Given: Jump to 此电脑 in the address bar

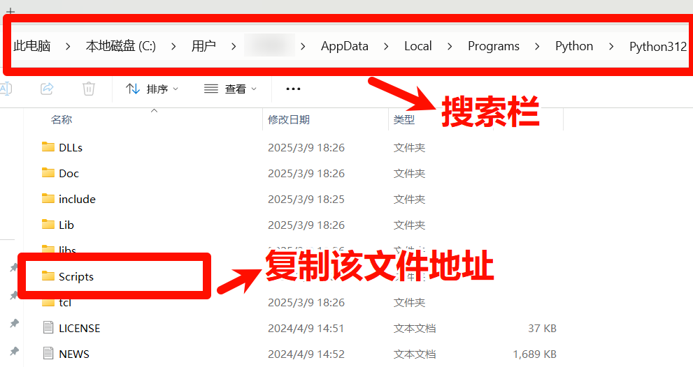Looking at the screenshot, I should pyautogui.click(x=32, y=47).
